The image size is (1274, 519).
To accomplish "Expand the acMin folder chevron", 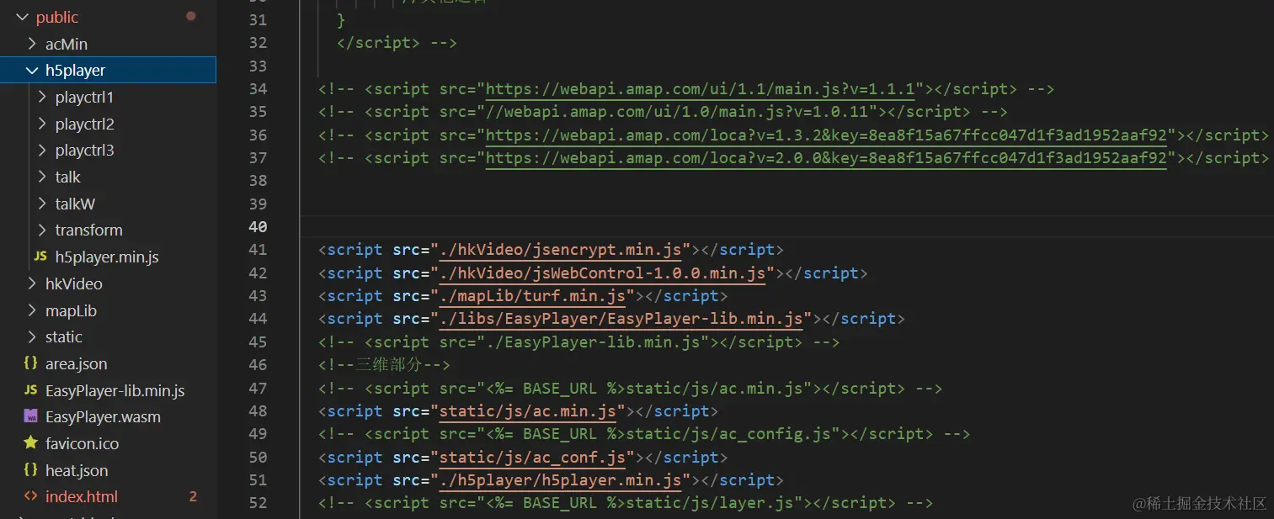I will pos(32,44).
